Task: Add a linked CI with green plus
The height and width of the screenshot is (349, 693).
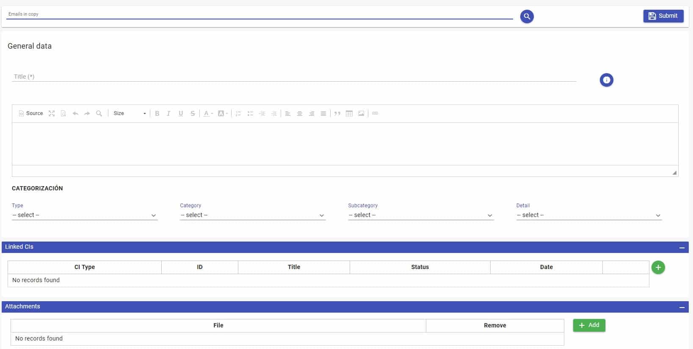Action: [x=658, y=267]
